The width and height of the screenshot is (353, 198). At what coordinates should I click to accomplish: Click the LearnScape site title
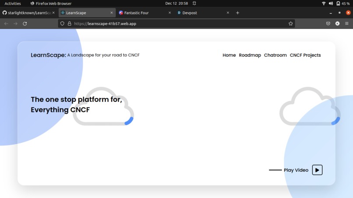coord(49,55)
